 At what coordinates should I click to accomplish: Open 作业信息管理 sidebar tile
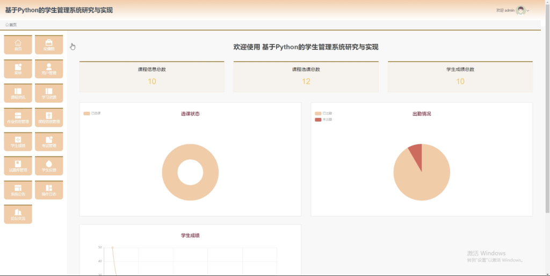pos(18,117)
